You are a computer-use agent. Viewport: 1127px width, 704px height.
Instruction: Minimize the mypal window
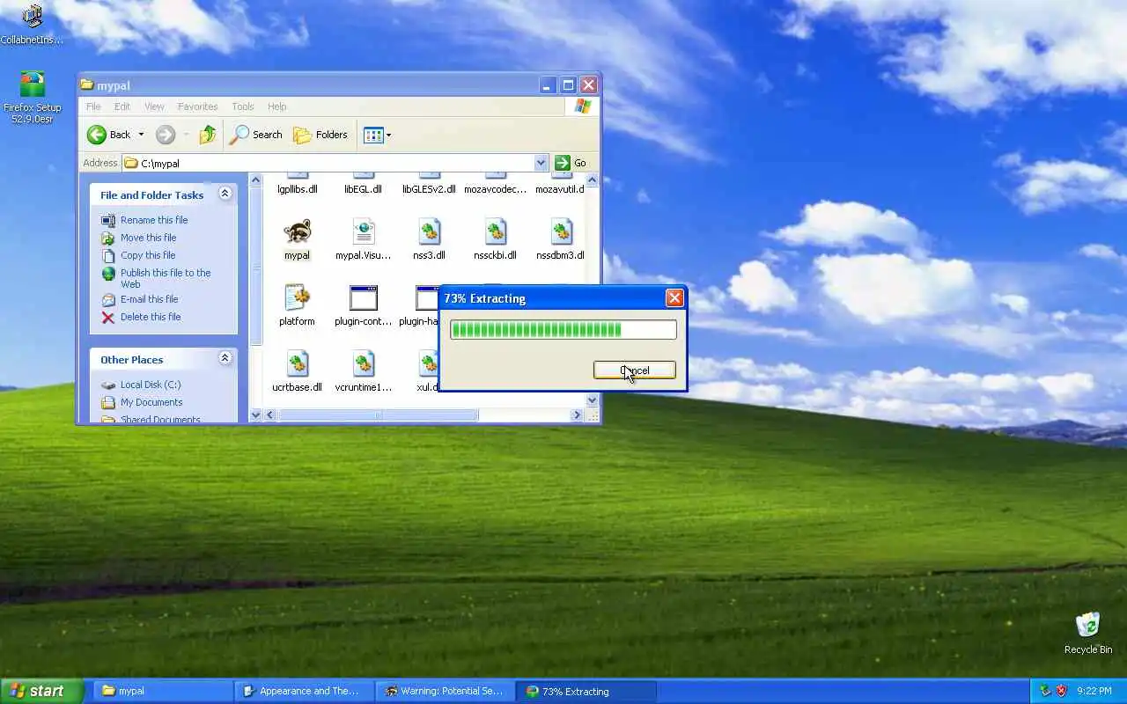548,84
